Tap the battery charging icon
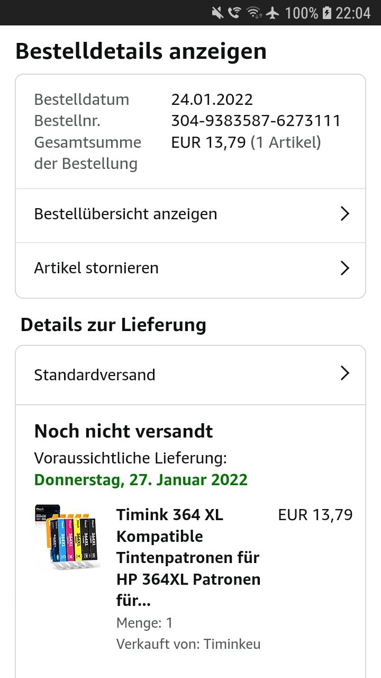This screenshot has height=678, width=381. pos(327,13)
